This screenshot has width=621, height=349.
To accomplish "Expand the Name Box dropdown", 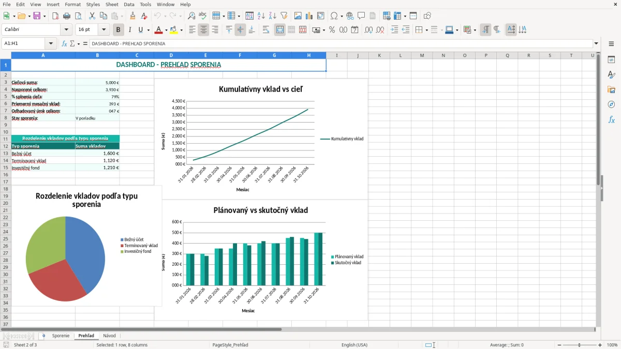I will [x=51, y=44].
